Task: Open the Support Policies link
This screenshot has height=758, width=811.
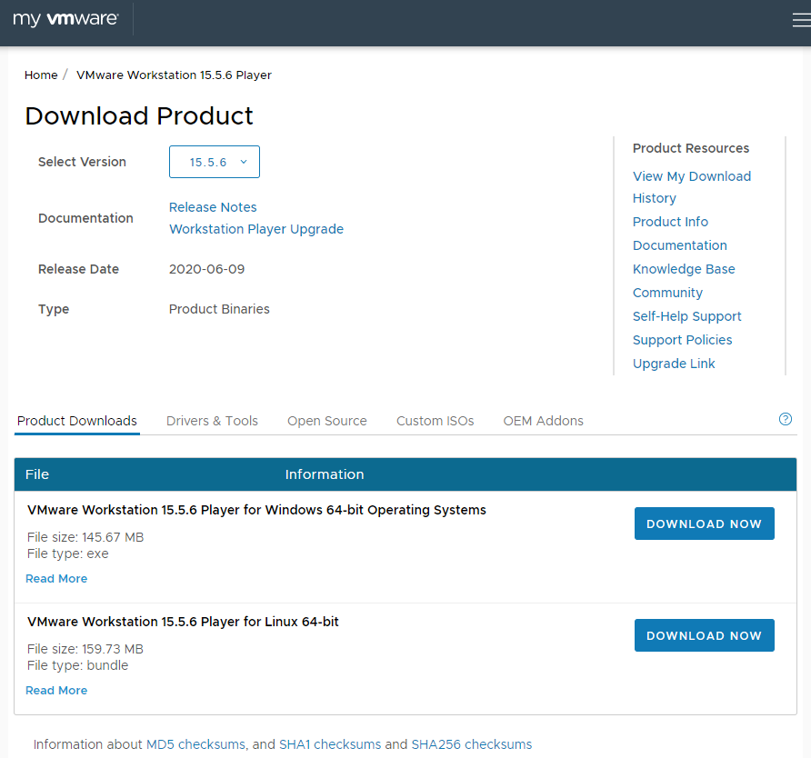Action: tap(682, 340)
